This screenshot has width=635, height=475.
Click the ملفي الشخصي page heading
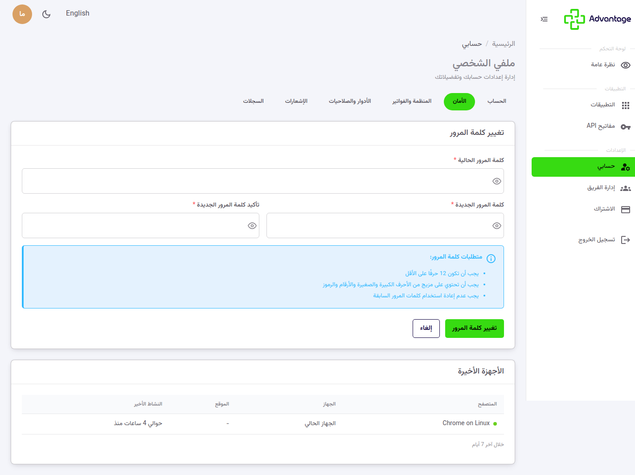484,63
